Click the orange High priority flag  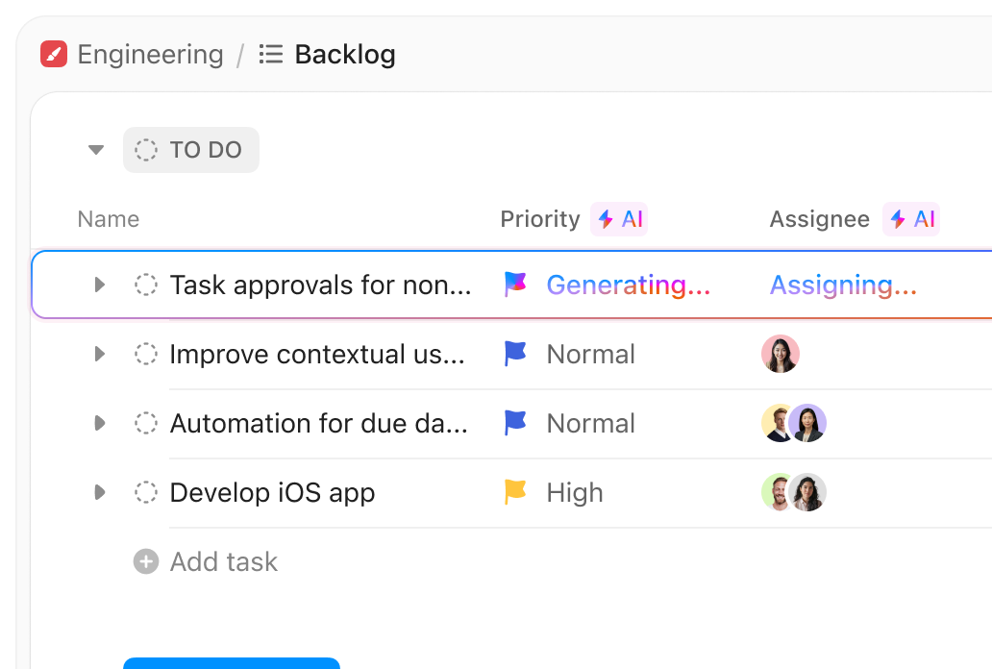click(x=515, y=492)
